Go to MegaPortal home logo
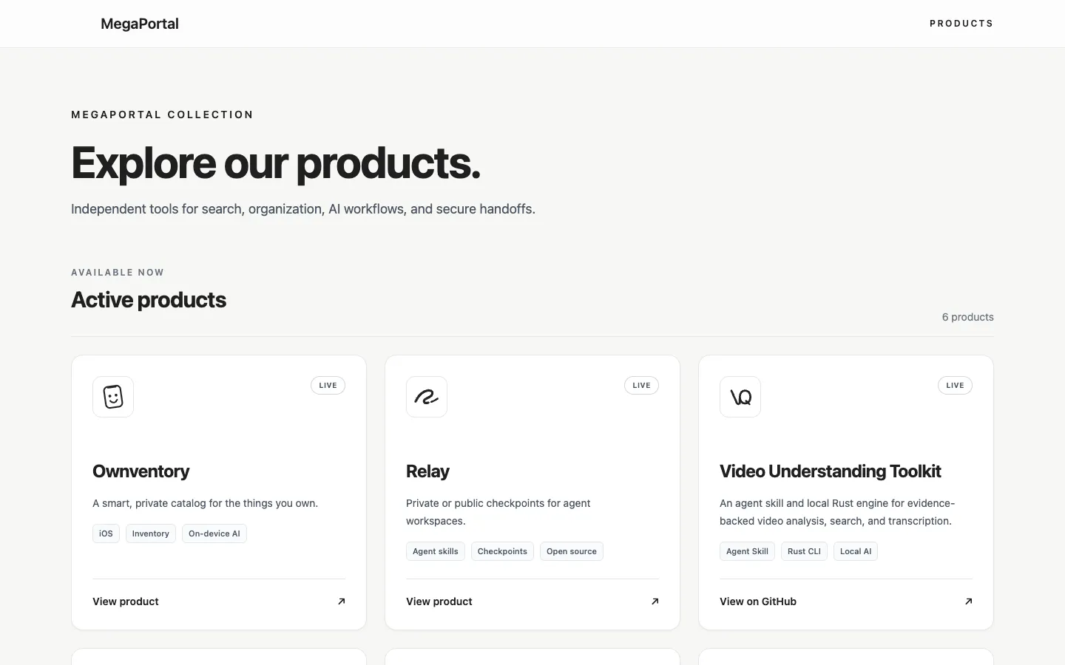The width and height of the screenshot is (1065, 665). (140, 24)
